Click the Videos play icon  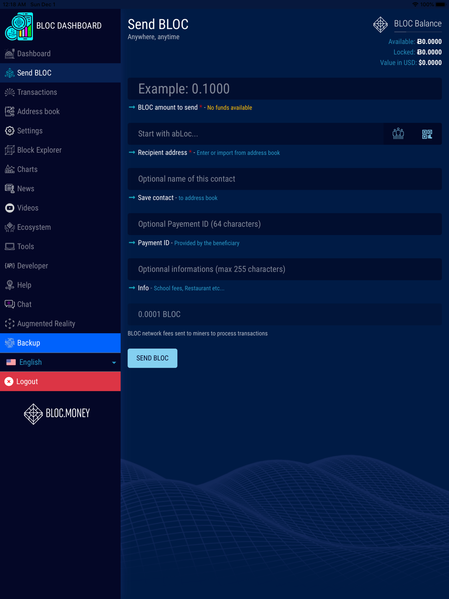9,208
